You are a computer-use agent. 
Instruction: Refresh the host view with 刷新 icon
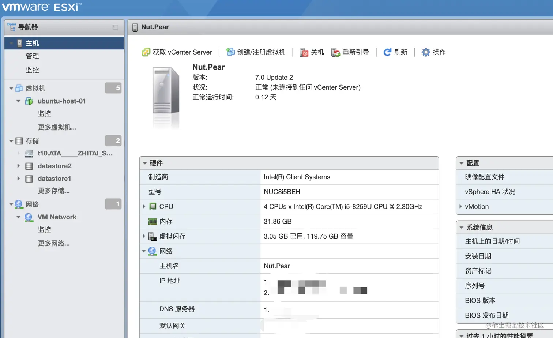click(x=387, y=52)
